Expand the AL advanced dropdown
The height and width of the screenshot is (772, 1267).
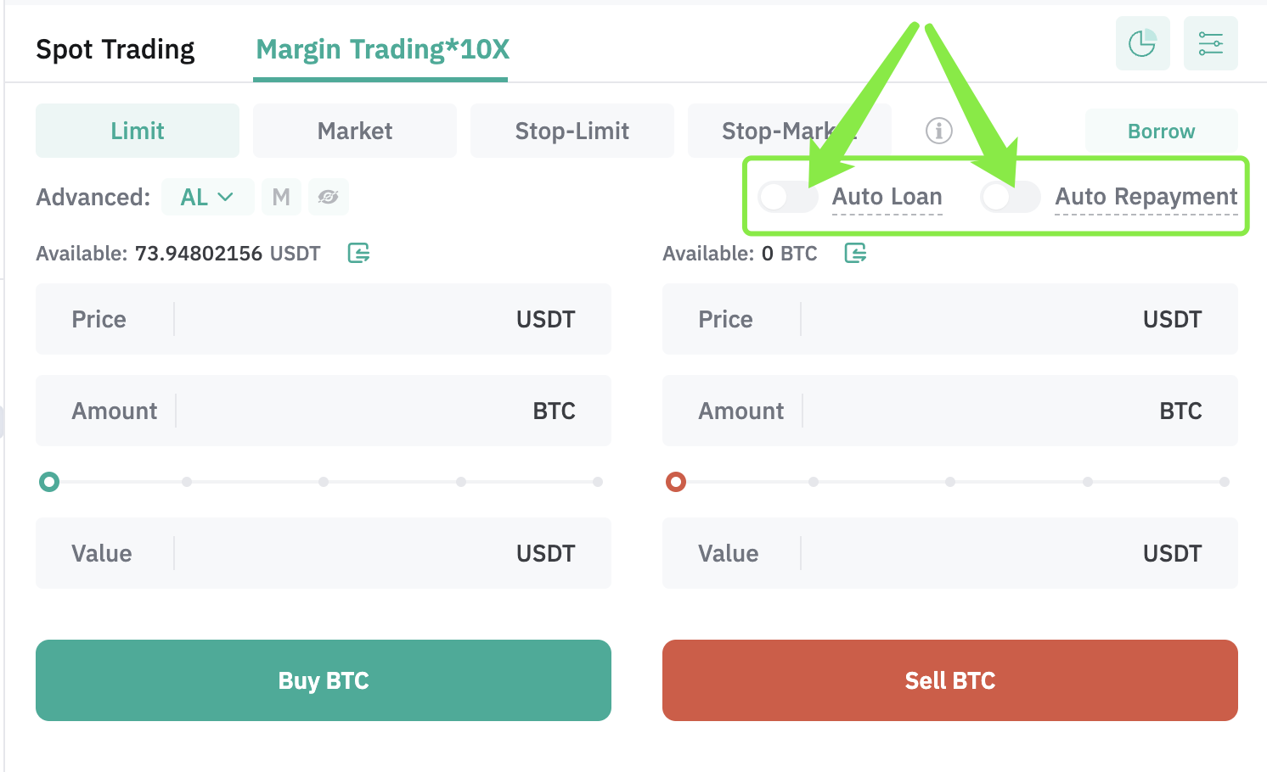pos(207,197)
